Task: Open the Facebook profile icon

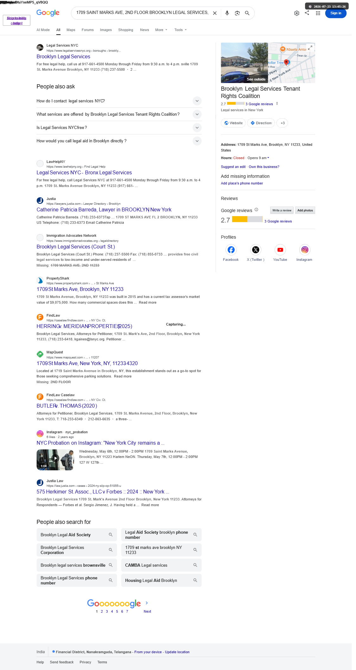Action: click(x=231, y=250)
